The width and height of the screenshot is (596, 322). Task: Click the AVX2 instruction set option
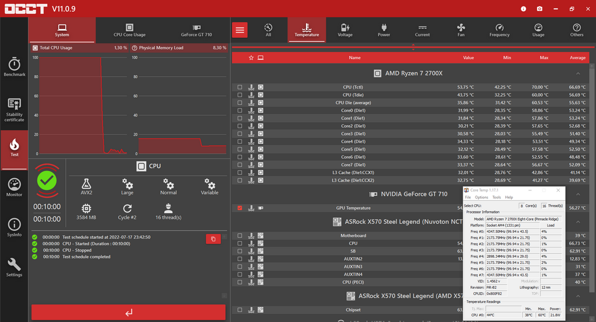[x=86, y=186]
